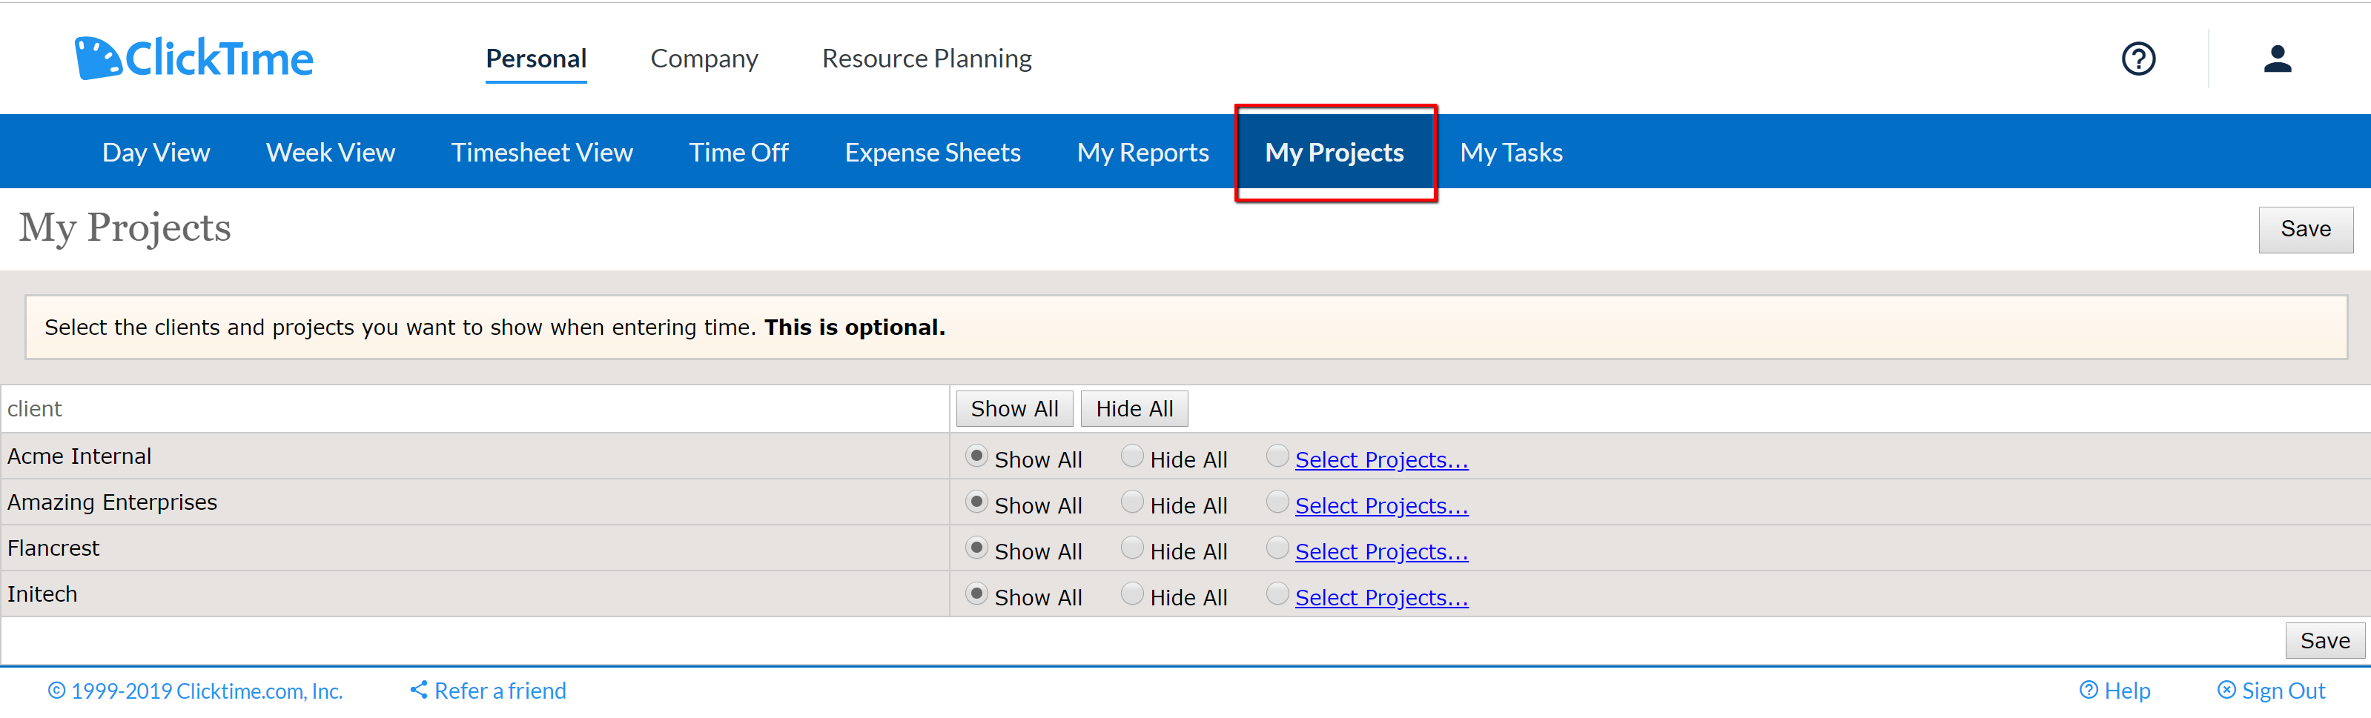This screenshot has height=718, width=2371.
Task: Open Resource Planning section
Action: 927,58
